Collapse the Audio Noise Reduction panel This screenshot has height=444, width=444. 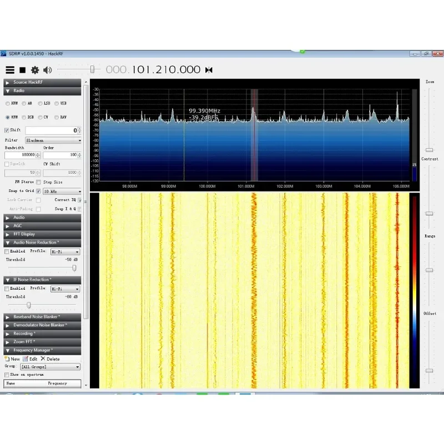[42, 243]
